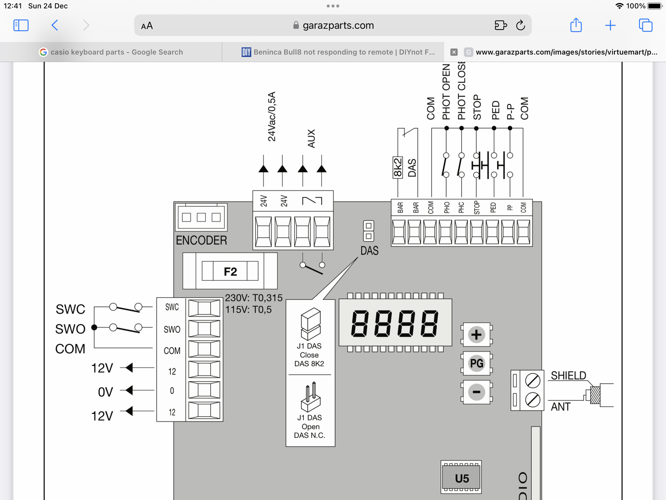Click the F2 fuse in the diagram

230,271
